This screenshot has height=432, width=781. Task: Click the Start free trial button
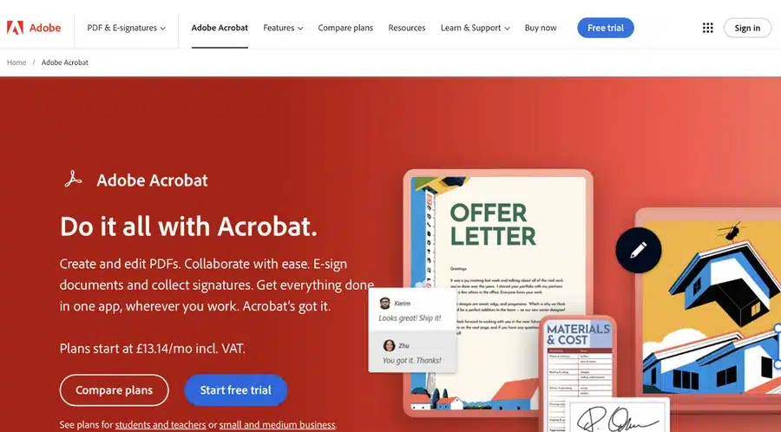[x=235, y=390]
